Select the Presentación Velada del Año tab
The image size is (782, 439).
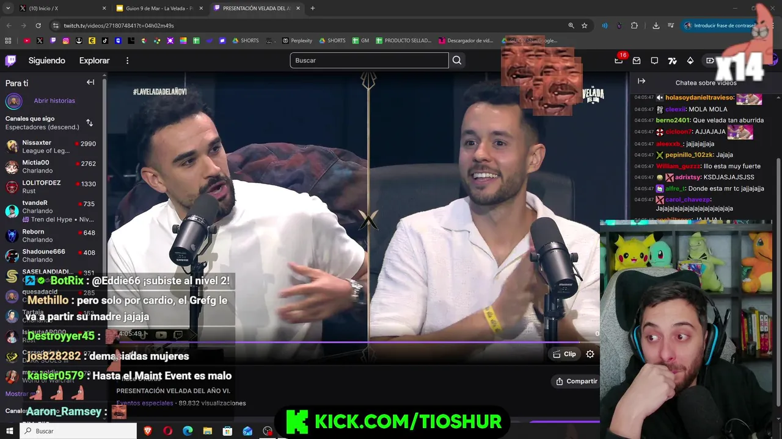[x=257, y=9]
